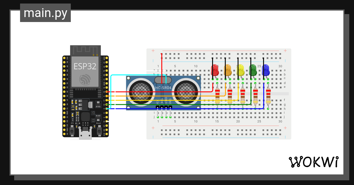Click the red LED on the breadboard

(215, 70)
